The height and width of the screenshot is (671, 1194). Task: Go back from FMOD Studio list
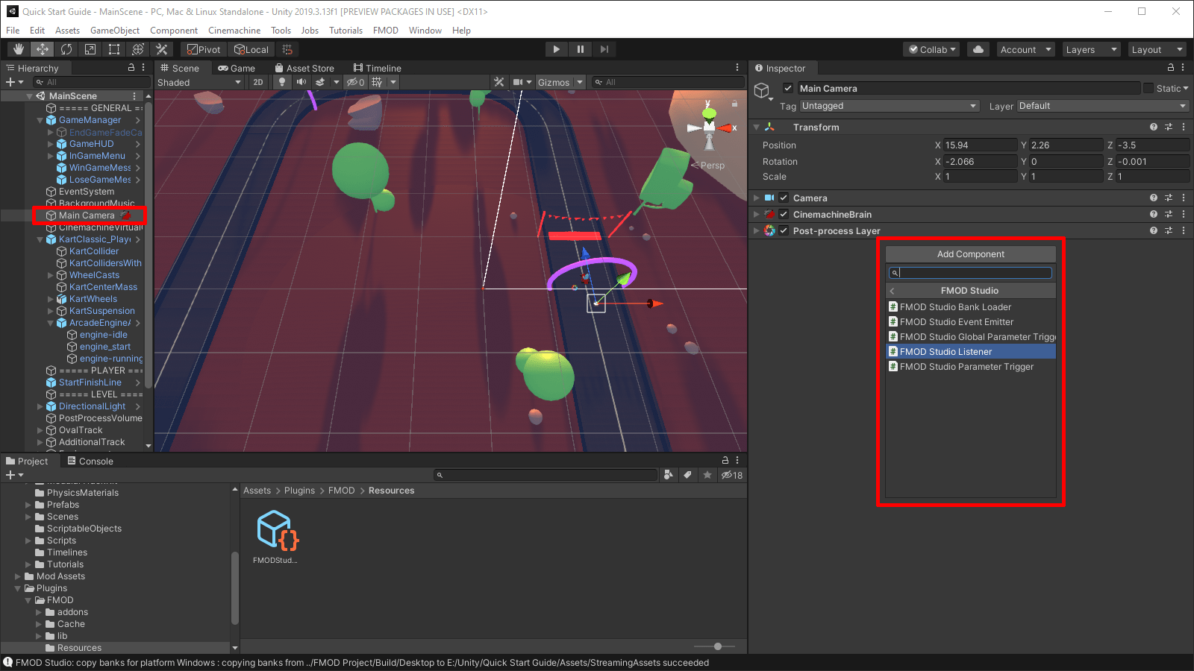coord(893,291)
